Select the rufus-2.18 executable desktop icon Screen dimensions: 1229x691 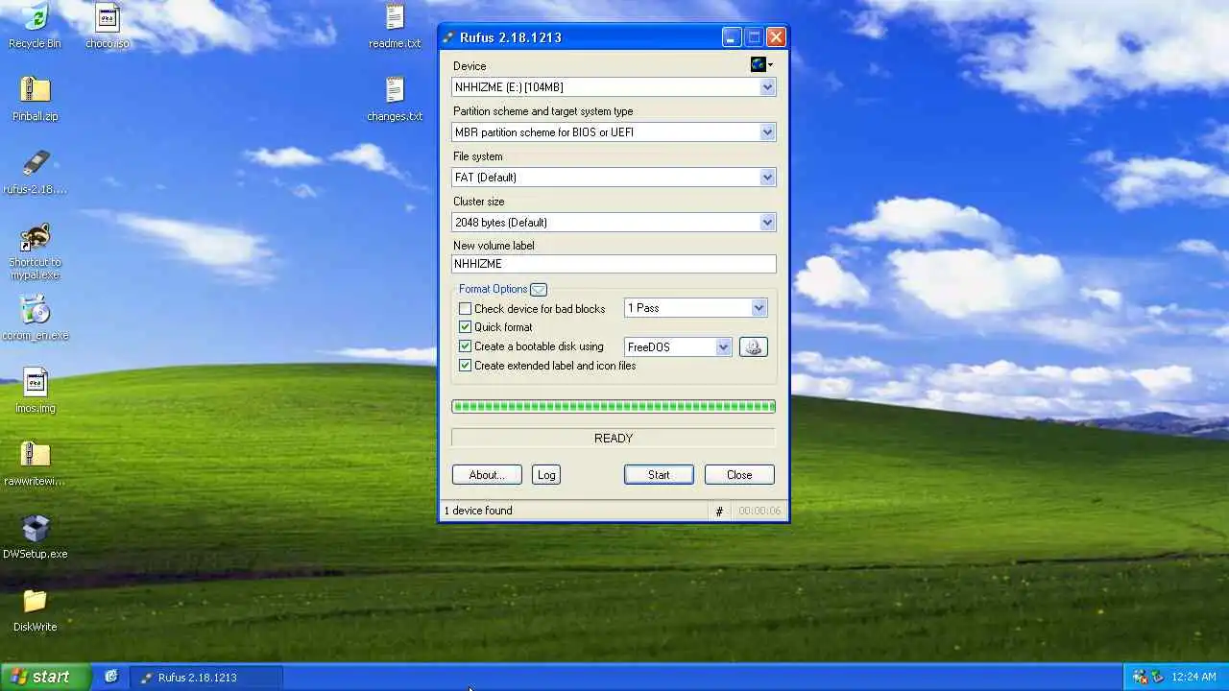35,172
